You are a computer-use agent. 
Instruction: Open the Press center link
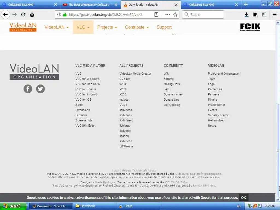[217, 105]
